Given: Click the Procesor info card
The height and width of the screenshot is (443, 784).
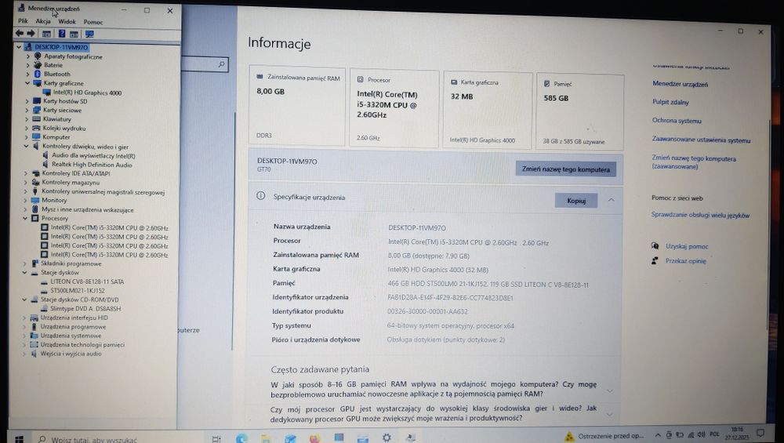Looking at the screenshot, I should tap(394, 109).
